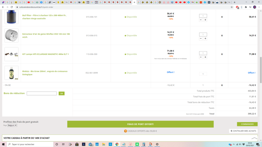Click the taskbar search box
This screenshot has height=147, width=262.
[30, 144]
